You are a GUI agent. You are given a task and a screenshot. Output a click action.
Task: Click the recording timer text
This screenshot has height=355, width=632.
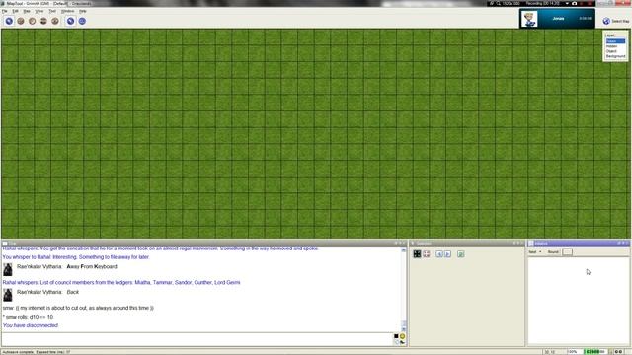pyautogui.click(x=542, y=3)
